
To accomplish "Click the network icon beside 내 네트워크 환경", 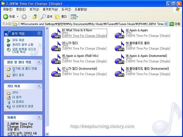I will click(9, 107).
